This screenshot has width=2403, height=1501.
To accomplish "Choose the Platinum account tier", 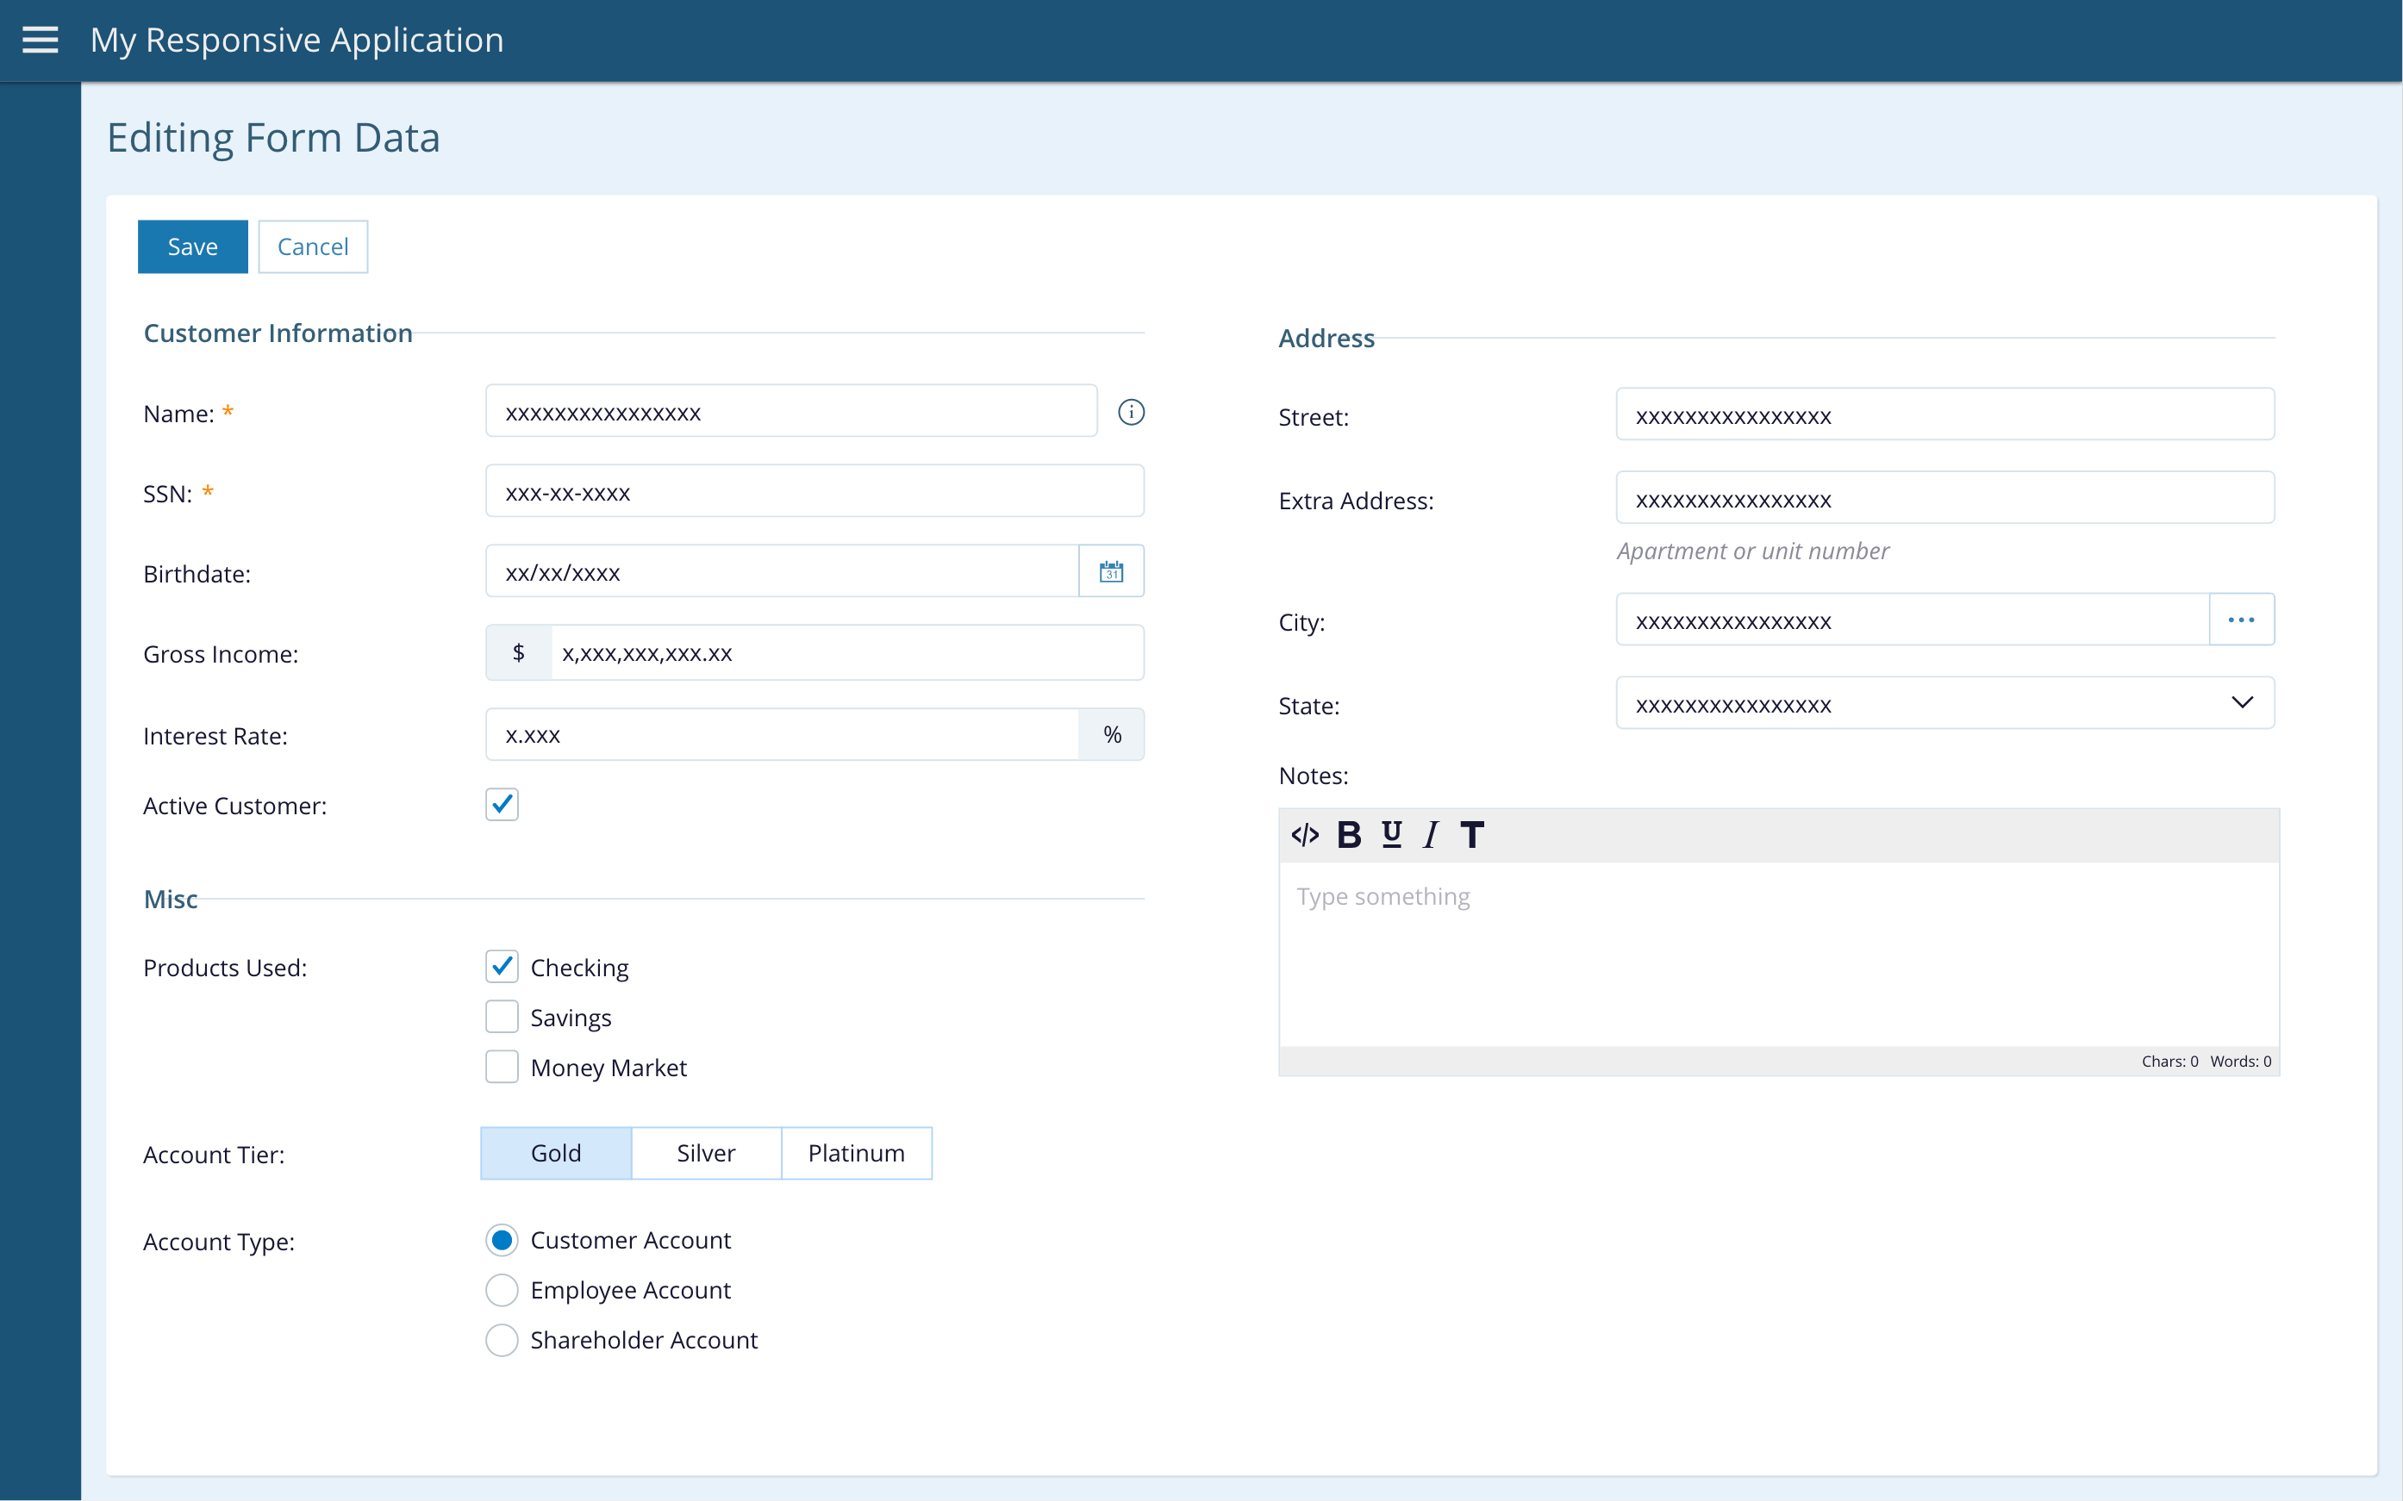I will (856, 1154).
